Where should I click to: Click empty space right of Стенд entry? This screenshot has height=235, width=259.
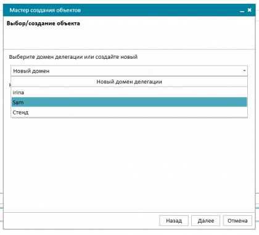pos(138,113)
